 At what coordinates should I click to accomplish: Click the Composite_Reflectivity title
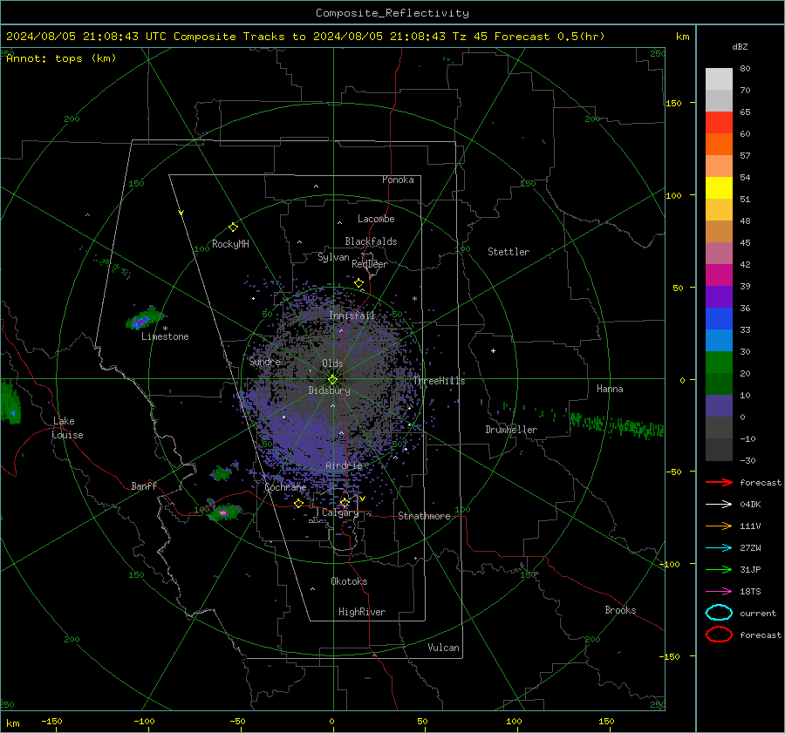click(x=392, y=13)
